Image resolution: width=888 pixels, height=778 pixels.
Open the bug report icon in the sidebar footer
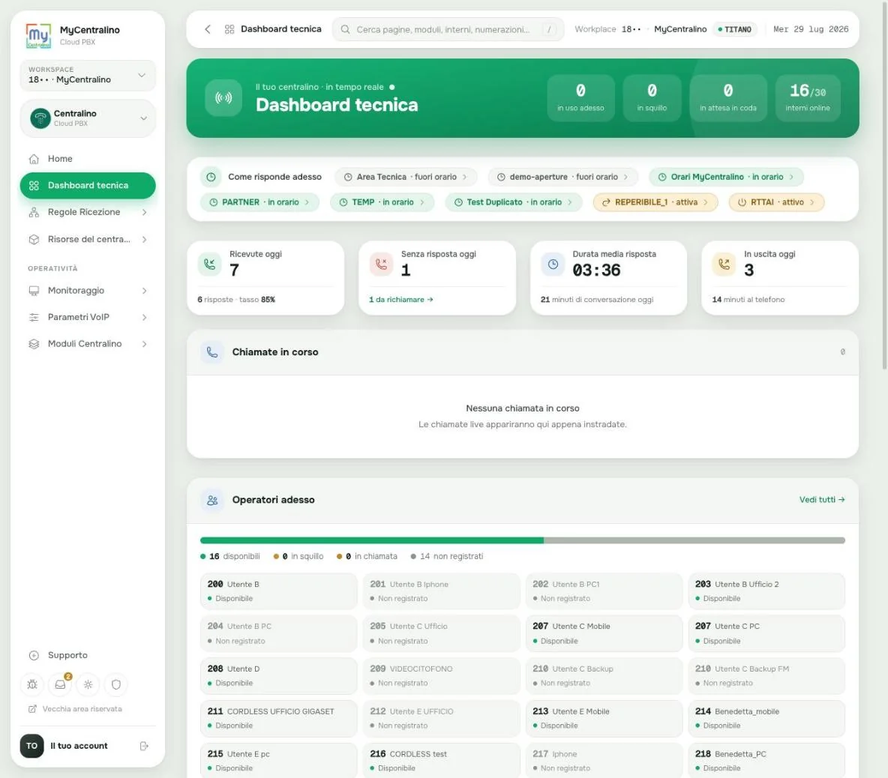[x=32, y=684]
